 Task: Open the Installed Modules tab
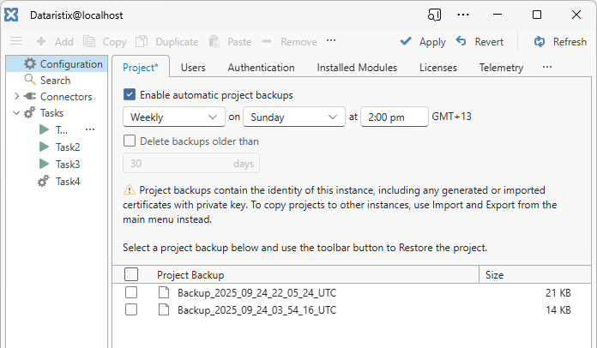tap(357, 68)
